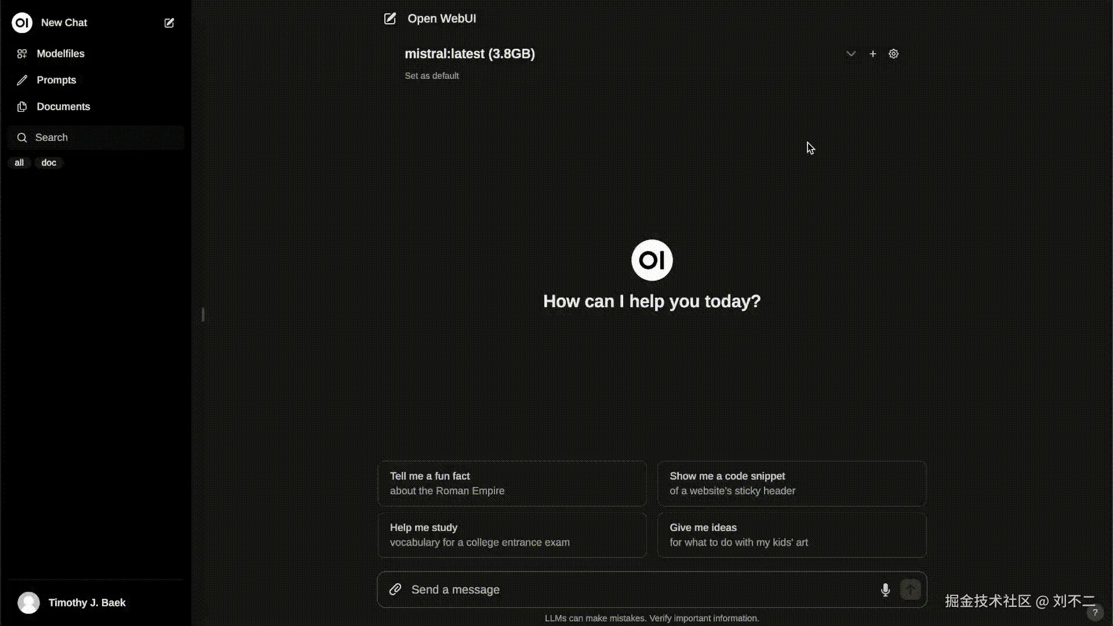Toggle the 'all' search filter chip
Screen dimensions: 1113x626
point(19,162)
